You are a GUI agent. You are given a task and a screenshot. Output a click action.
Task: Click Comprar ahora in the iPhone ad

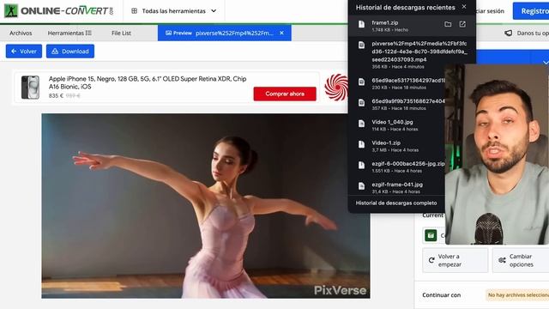(285, 94)
